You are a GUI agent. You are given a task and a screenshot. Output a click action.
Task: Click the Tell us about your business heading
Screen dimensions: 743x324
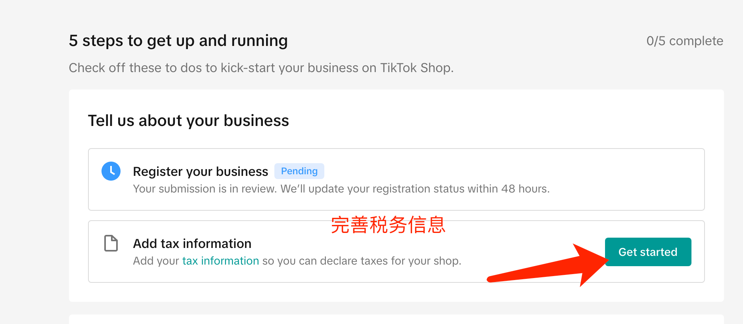coord(188,121)
